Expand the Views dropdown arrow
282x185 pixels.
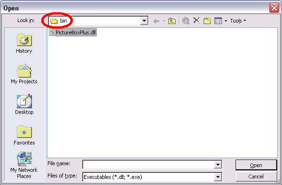[x=226, y=21]
